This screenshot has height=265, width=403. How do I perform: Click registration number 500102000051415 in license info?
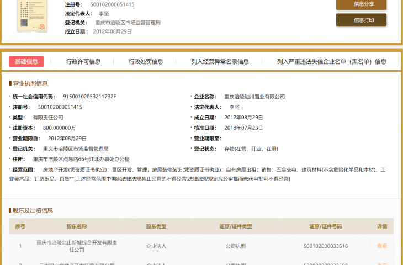(60, 107)
